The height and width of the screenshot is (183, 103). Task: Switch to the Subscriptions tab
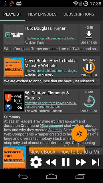point(79,14)
